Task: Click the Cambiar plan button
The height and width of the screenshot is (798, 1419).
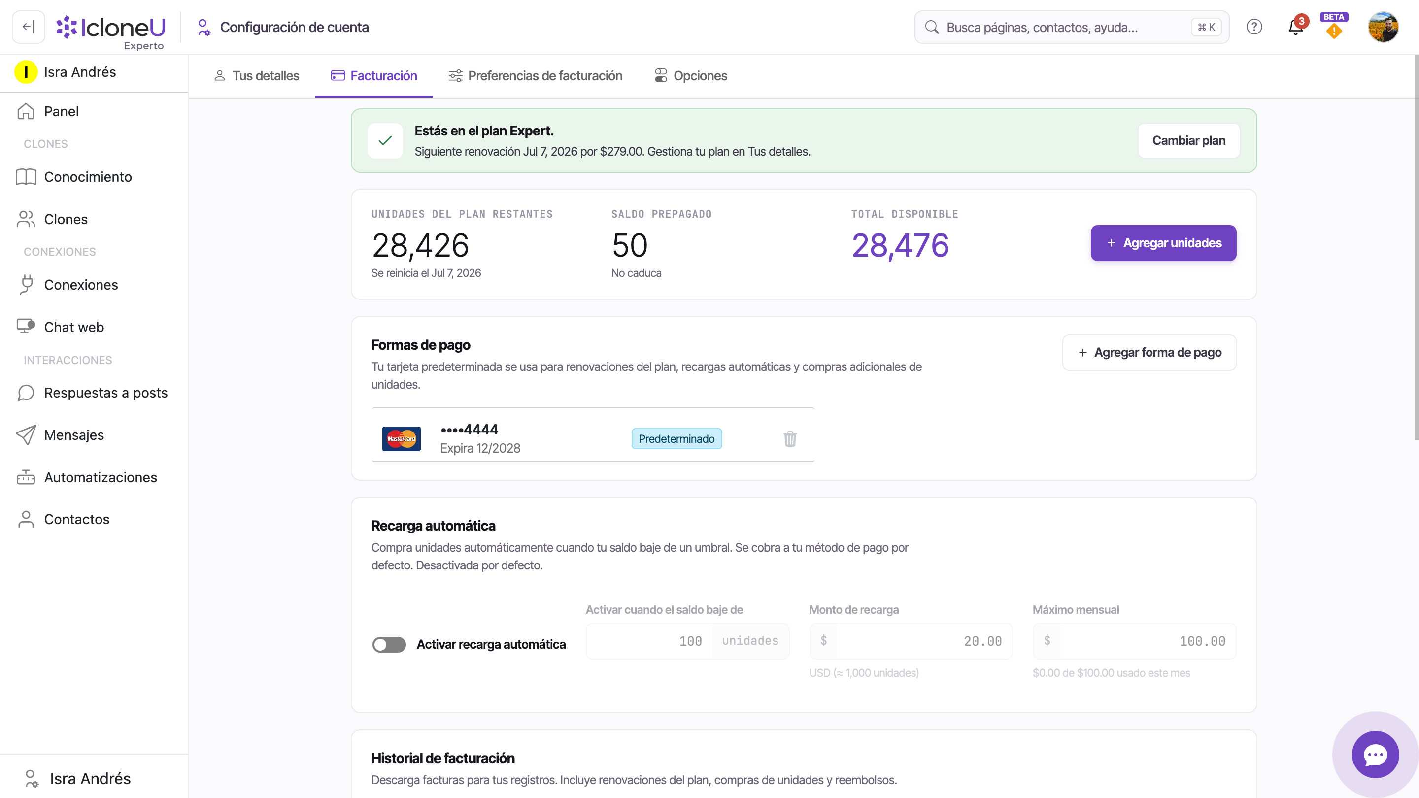Action: (x=1189, y=140)
